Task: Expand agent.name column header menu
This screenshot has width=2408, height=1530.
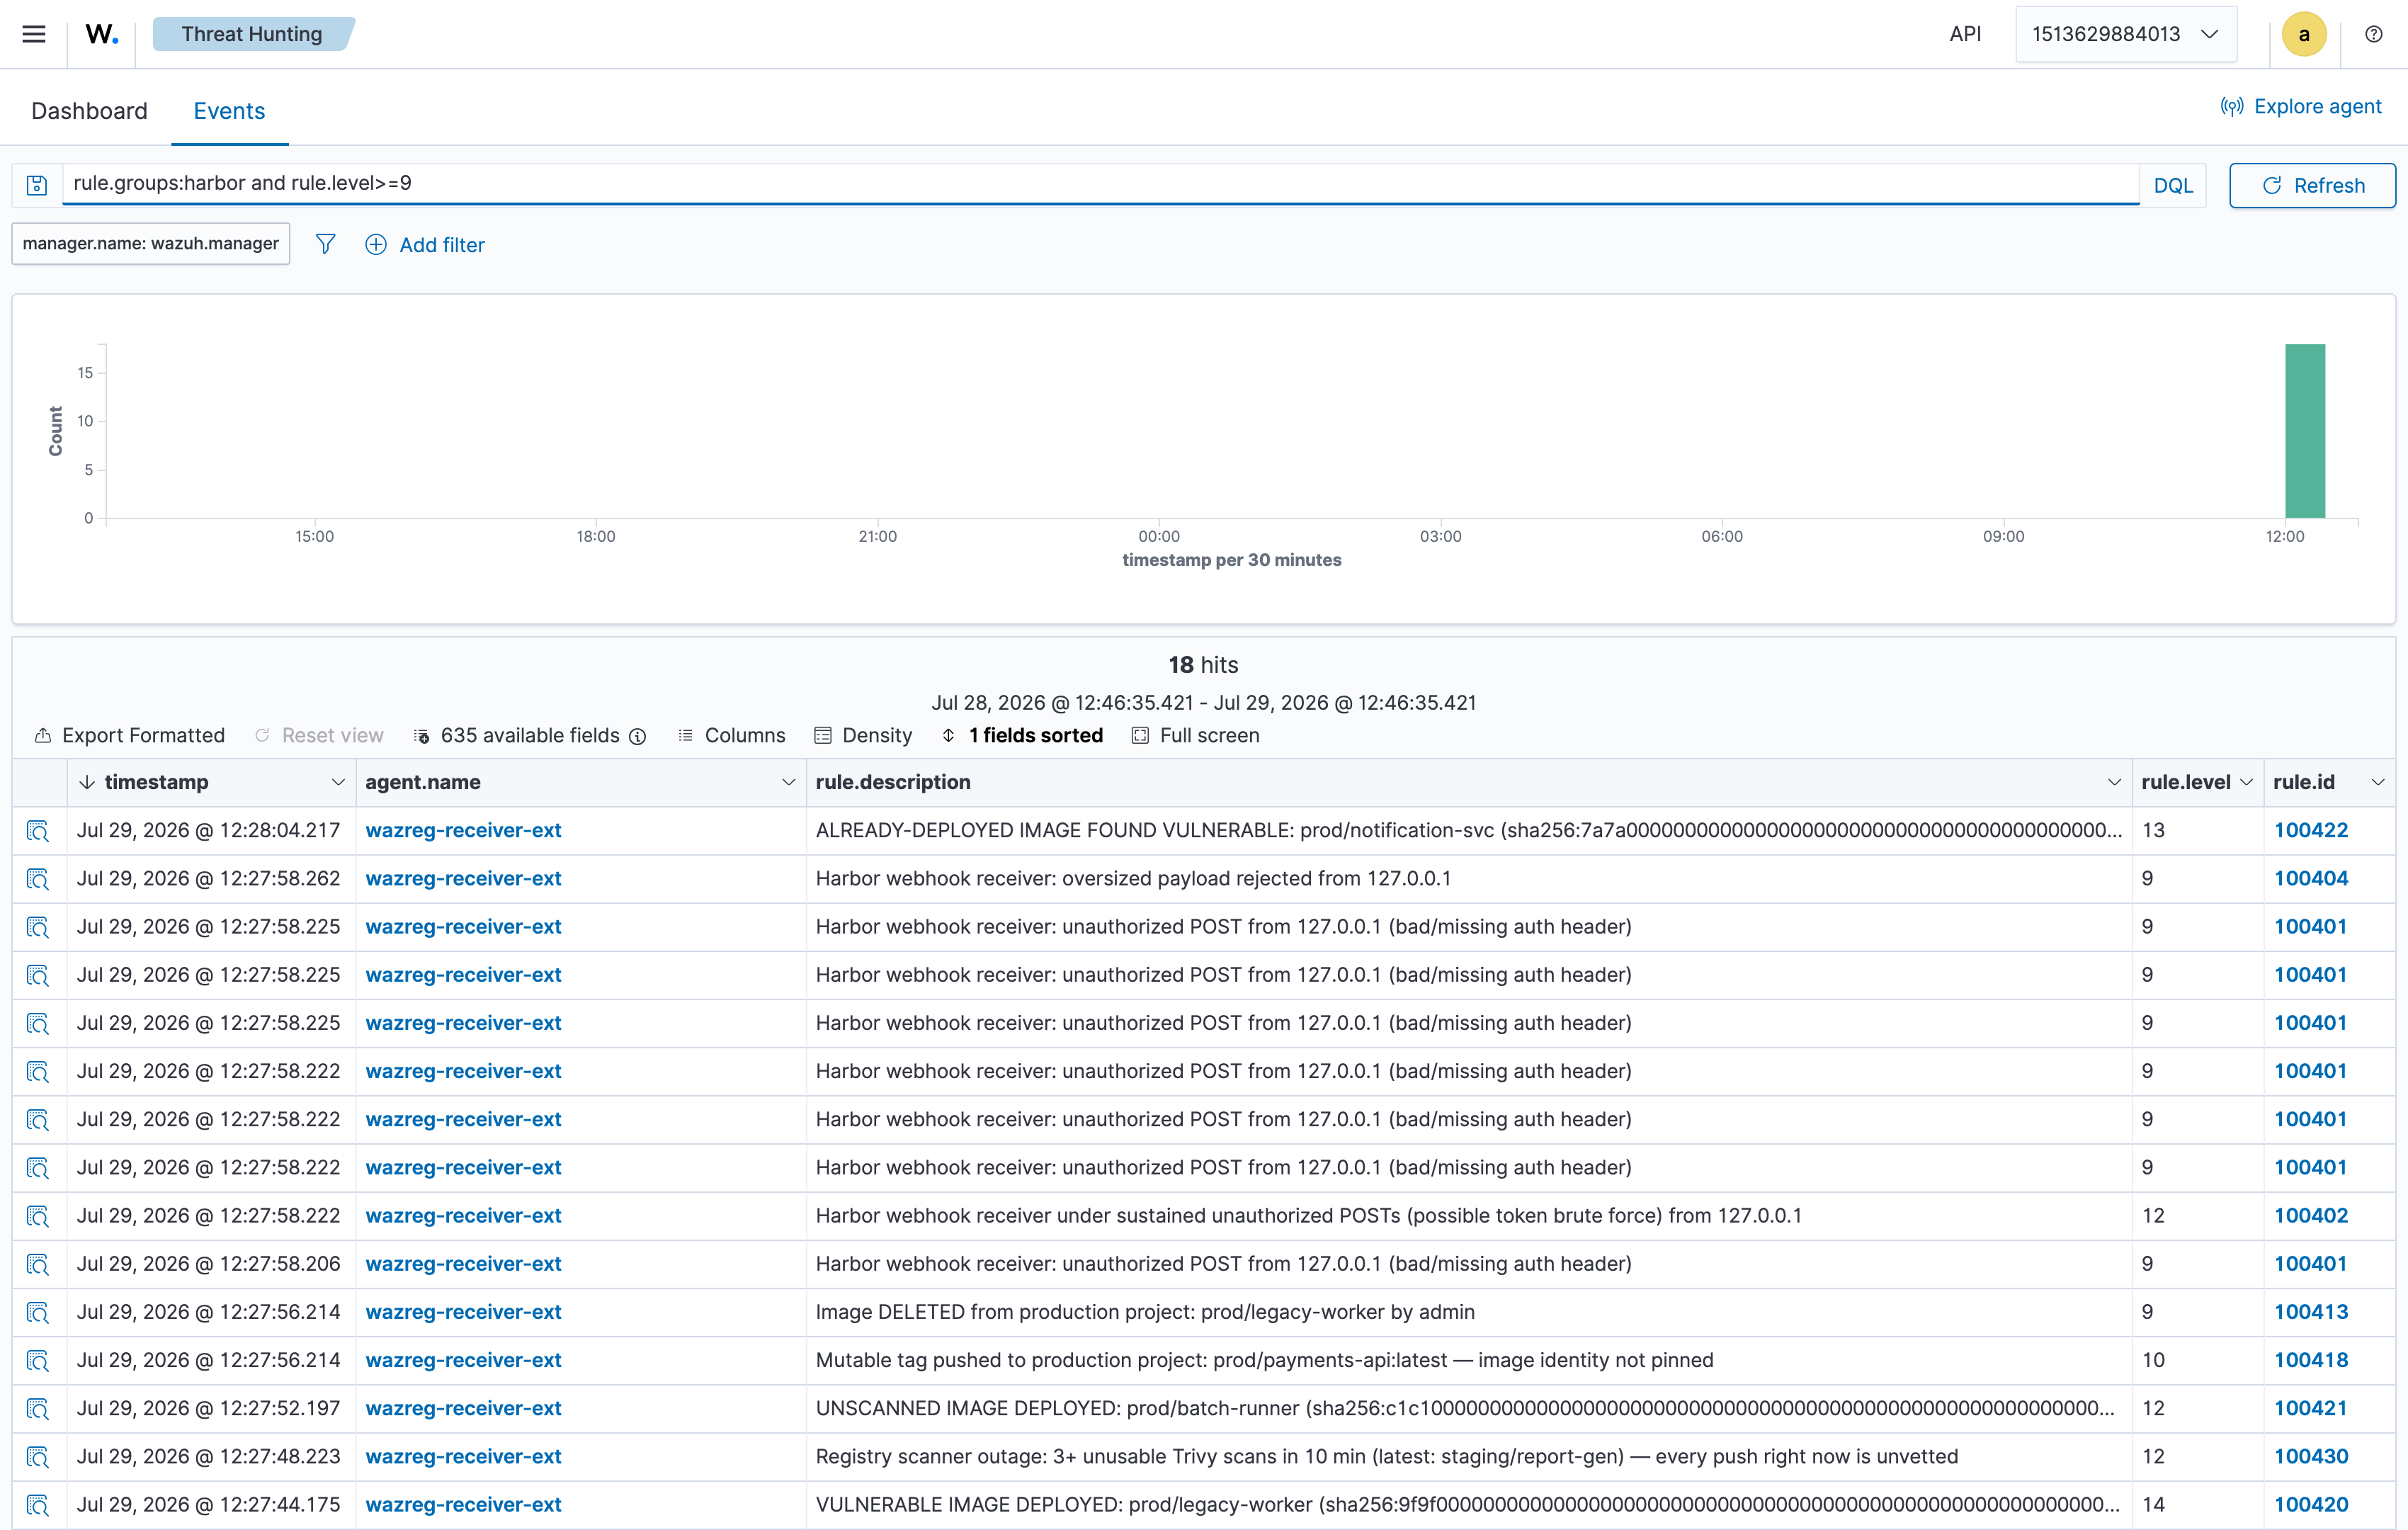Action: 788,782
